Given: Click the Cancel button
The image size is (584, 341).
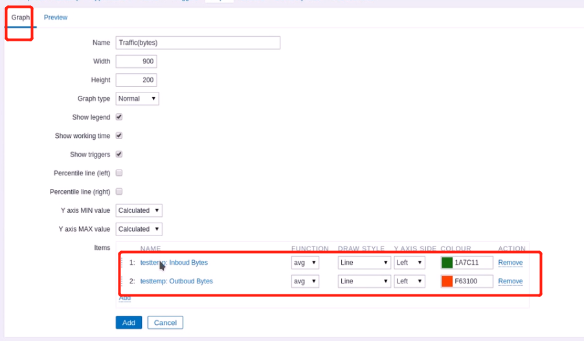Looking at the screenshot, I should (165, 322).
